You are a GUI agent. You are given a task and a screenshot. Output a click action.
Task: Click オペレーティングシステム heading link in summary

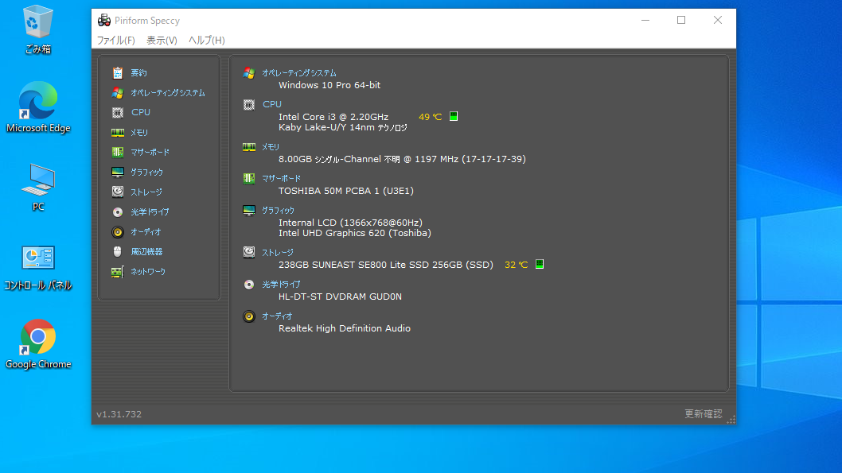pos(299,73)
